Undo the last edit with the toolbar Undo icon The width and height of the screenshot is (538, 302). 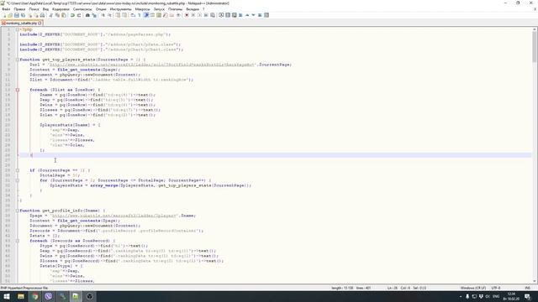tap(72, 15)
